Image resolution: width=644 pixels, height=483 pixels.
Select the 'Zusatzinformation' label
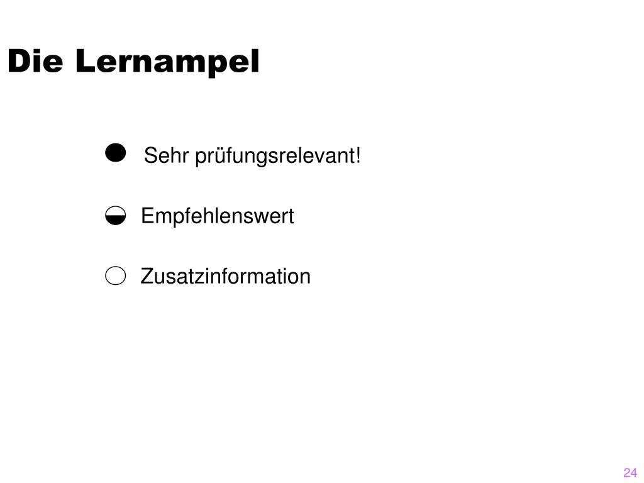pyautogui.click(x=226, y=276)
